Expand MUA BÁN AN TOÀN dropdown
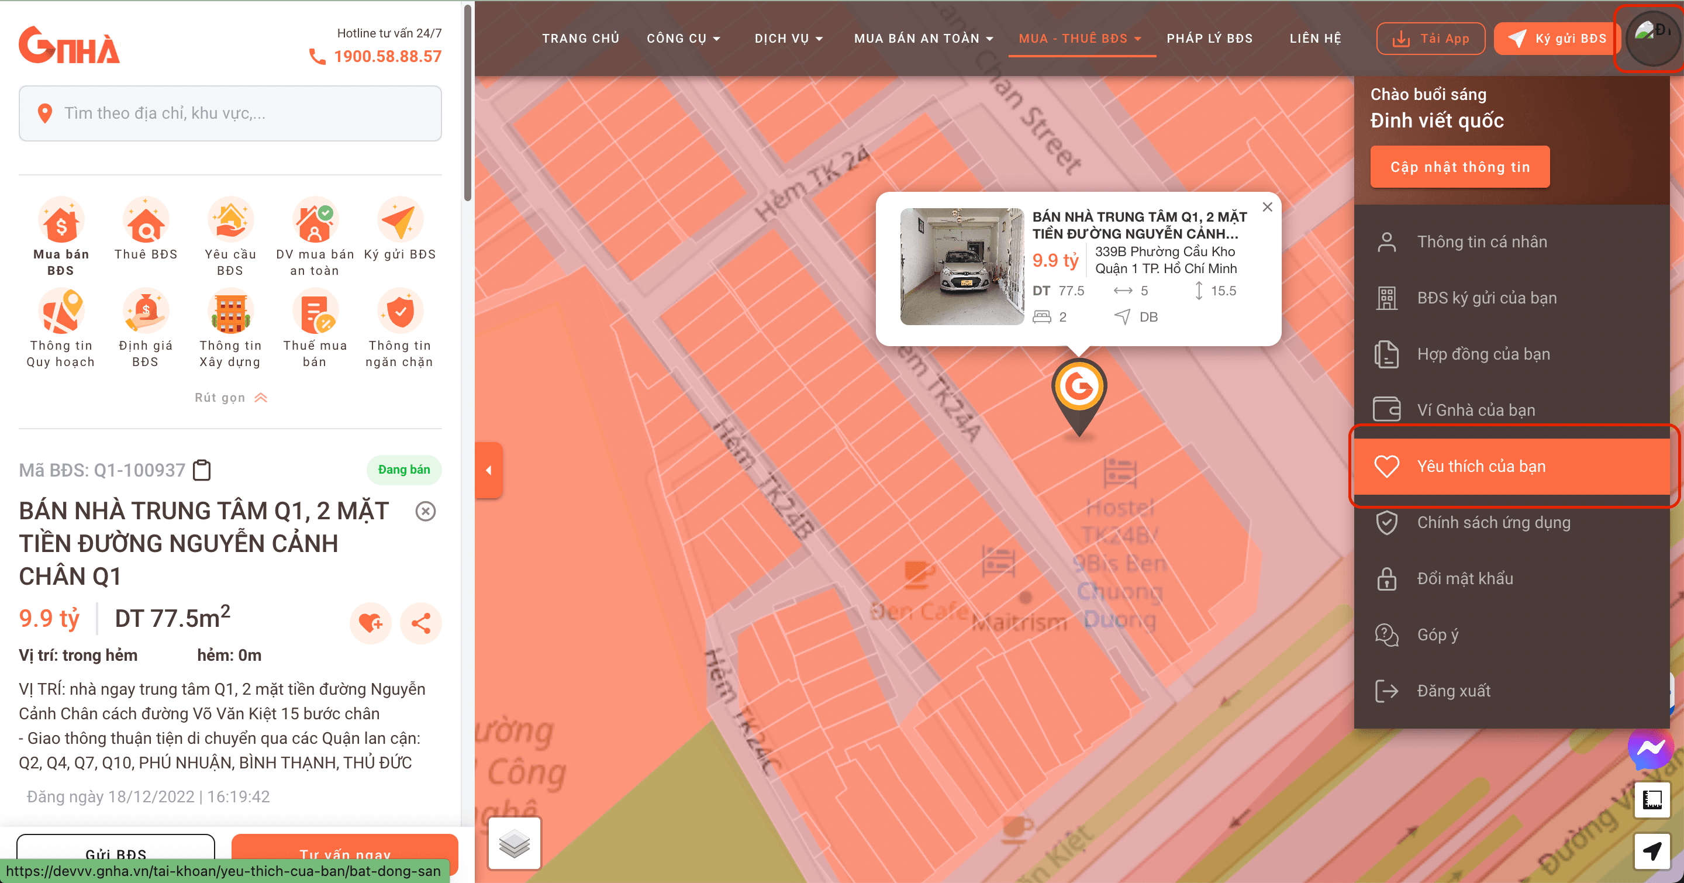Viewport: 1684px width, 883px height. coord(924,39)
